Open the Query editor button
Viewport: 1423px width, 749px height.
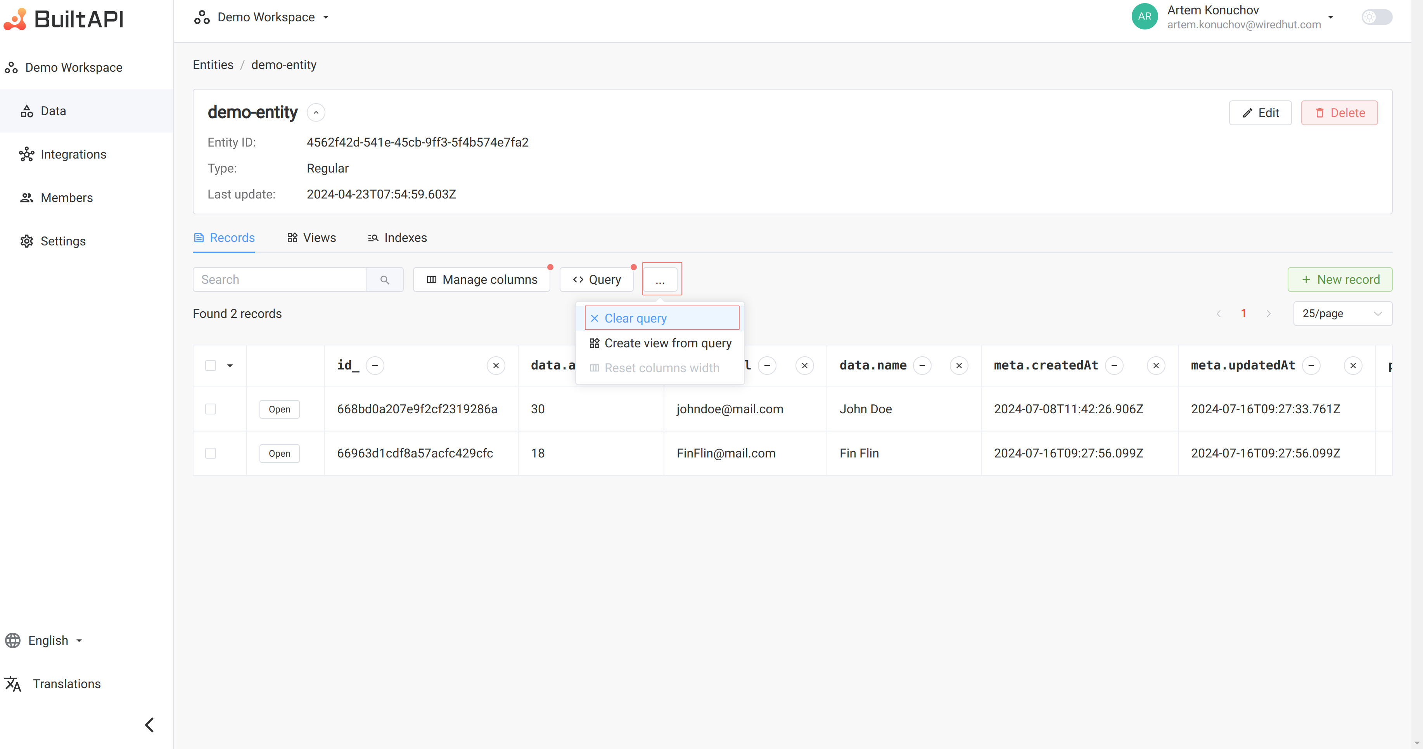tap(597, 280)
